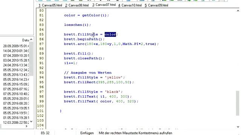
Task: Click the brett.arc(...) code line
Action: [111, 44]
